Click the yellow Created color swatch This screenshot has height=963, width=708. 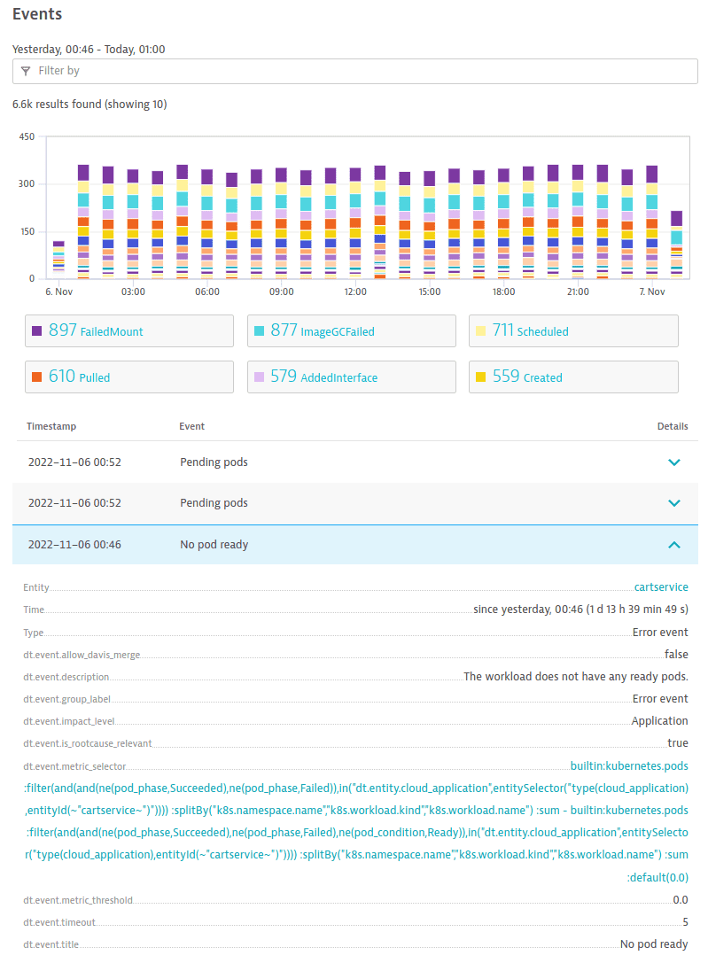(481, 377)
